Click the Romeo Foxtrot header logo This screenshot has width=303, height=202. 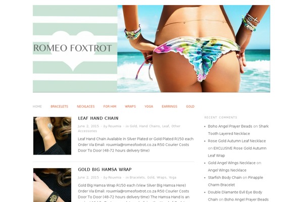[x=75, y=48]
